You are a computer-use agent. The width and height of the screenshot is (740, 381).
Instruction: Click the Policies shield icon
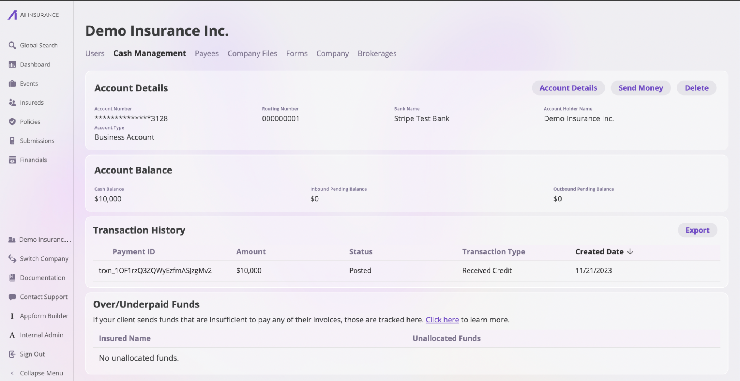click(12, 122)
